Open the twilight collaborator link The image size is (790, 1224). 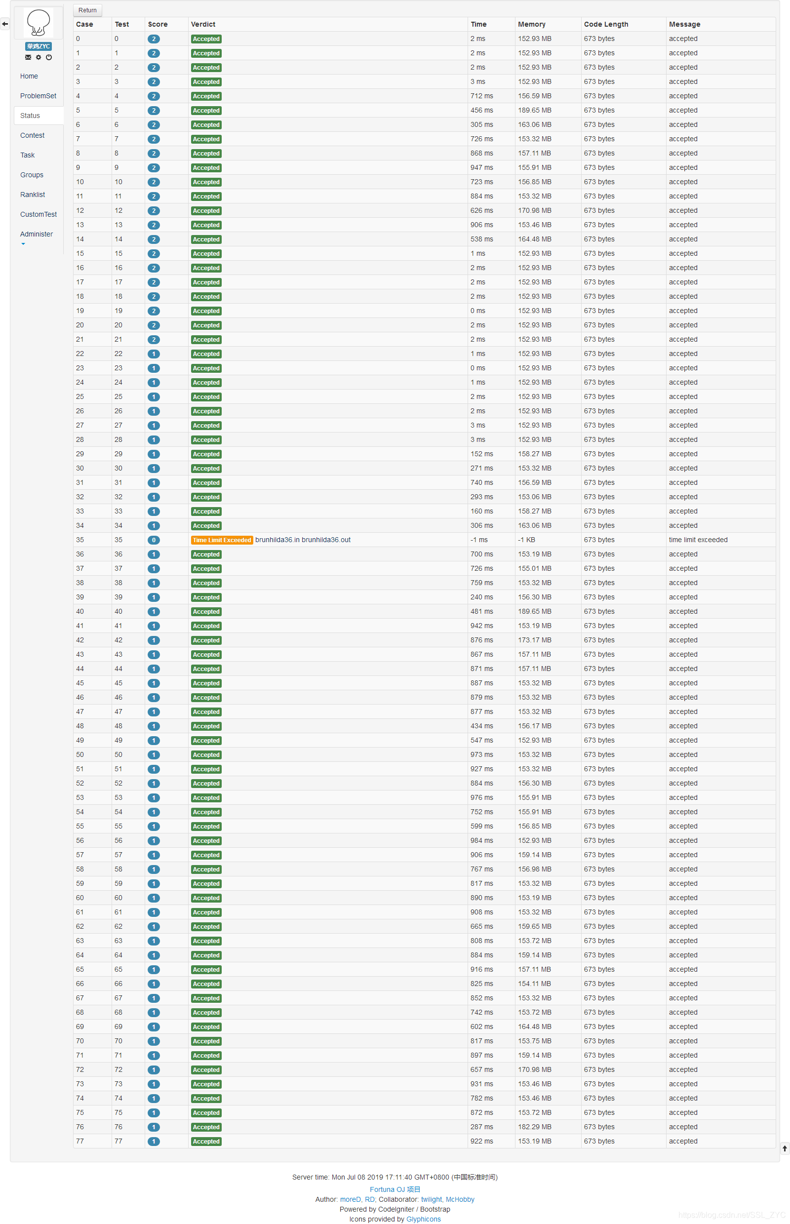pyautogui.click(x=432, y=1199)
